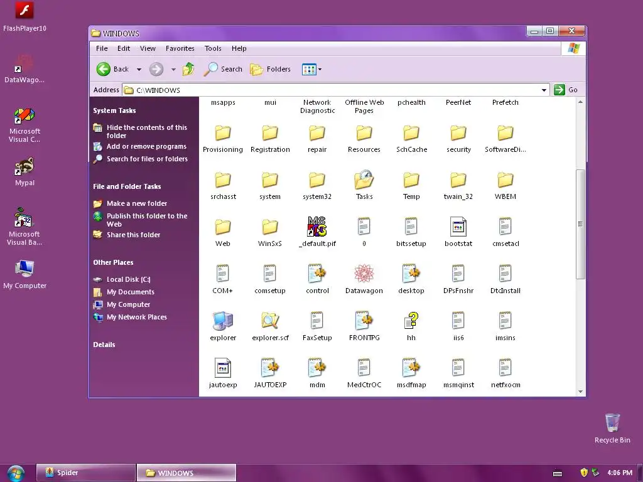Click the vertical scrollbar thumb

[x=580, y=224]
